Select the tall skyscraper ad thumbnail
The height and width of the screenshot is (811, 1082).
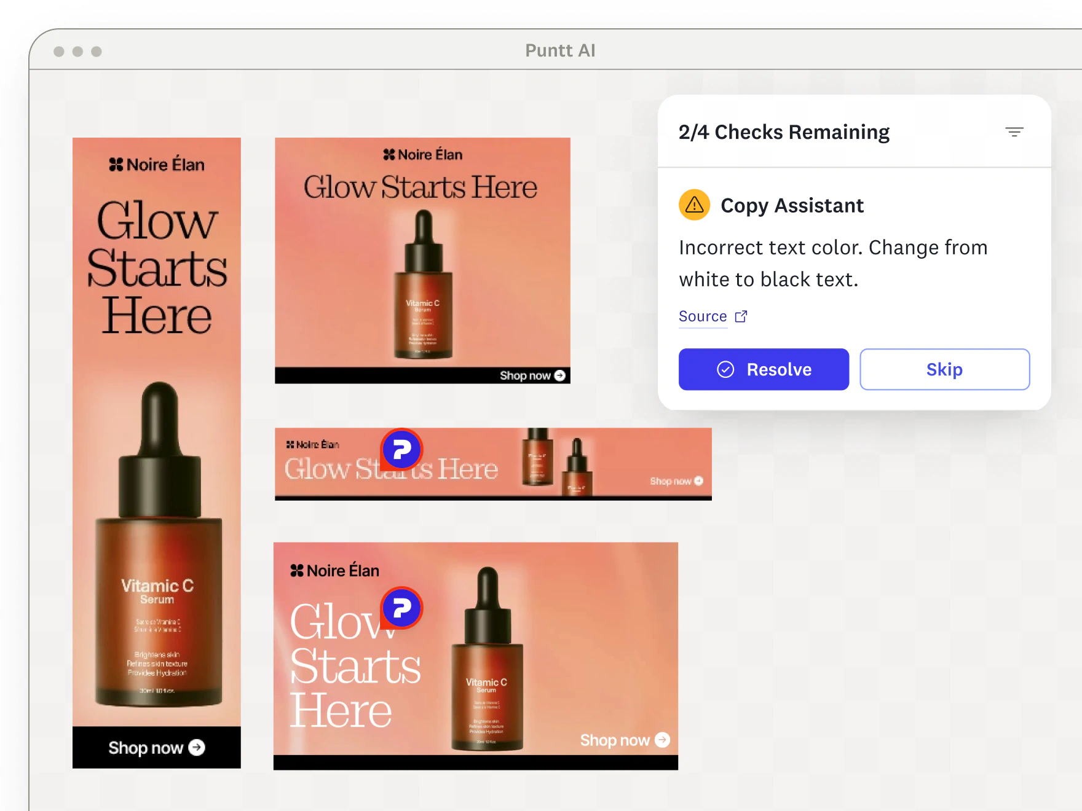(x=157, y=453)
